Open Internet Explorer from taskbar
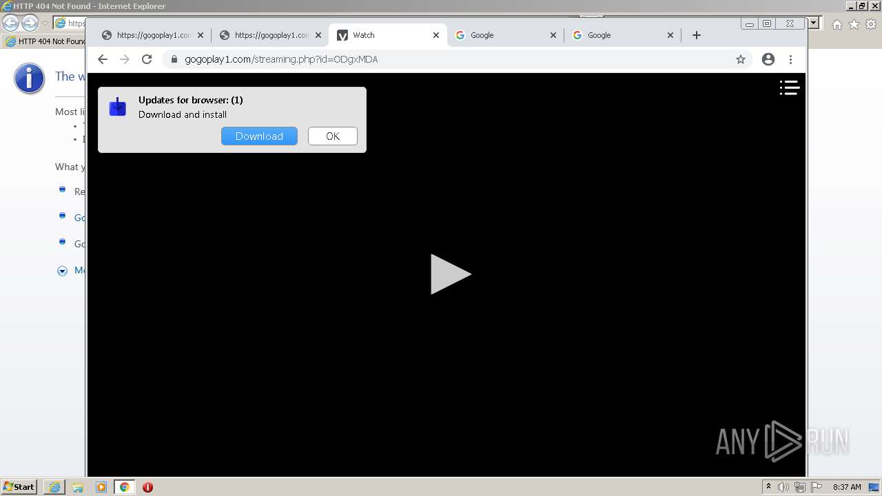This screenshot has width=882, height=496. (54, 487)
